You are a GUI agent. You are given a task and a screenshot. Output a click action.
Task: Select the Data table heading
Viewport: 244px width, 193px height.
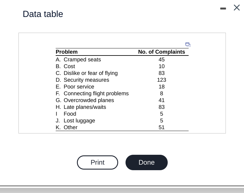(x=43, y=14)
